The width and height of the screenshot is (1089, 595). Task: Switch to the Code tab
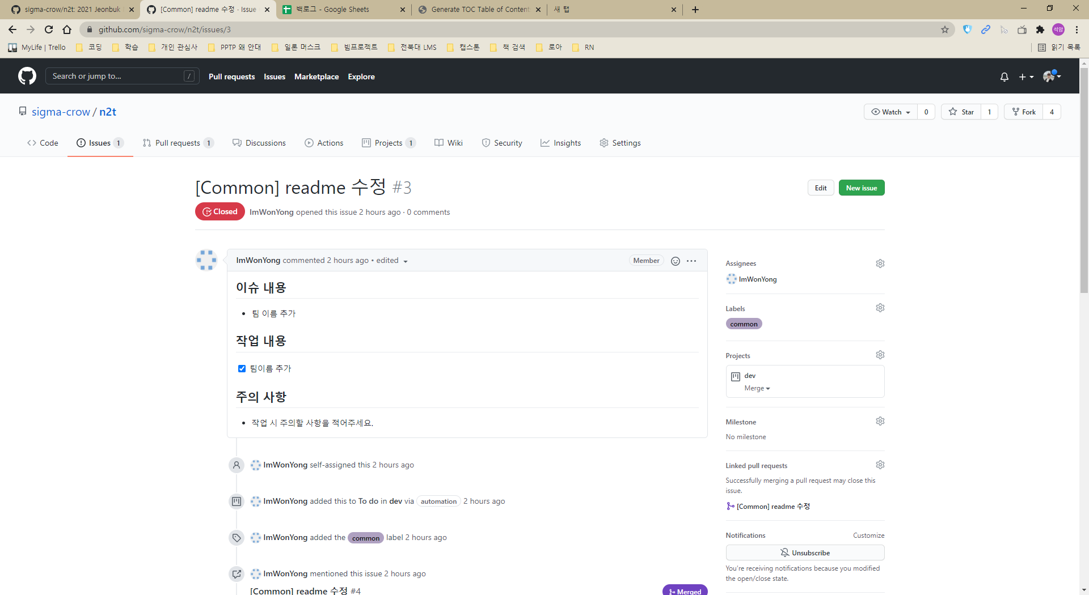pyautogui.click(x=43, y=143)
